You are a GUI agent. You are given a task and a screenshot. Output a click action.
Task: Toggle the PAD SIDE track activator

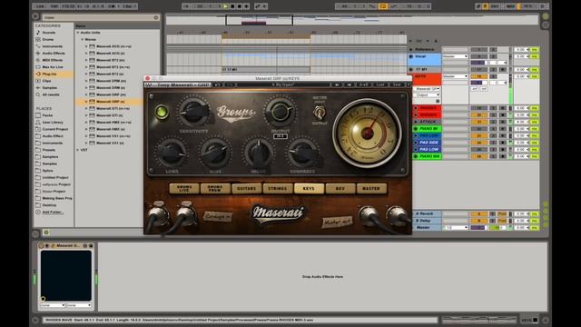coord(478,143)
